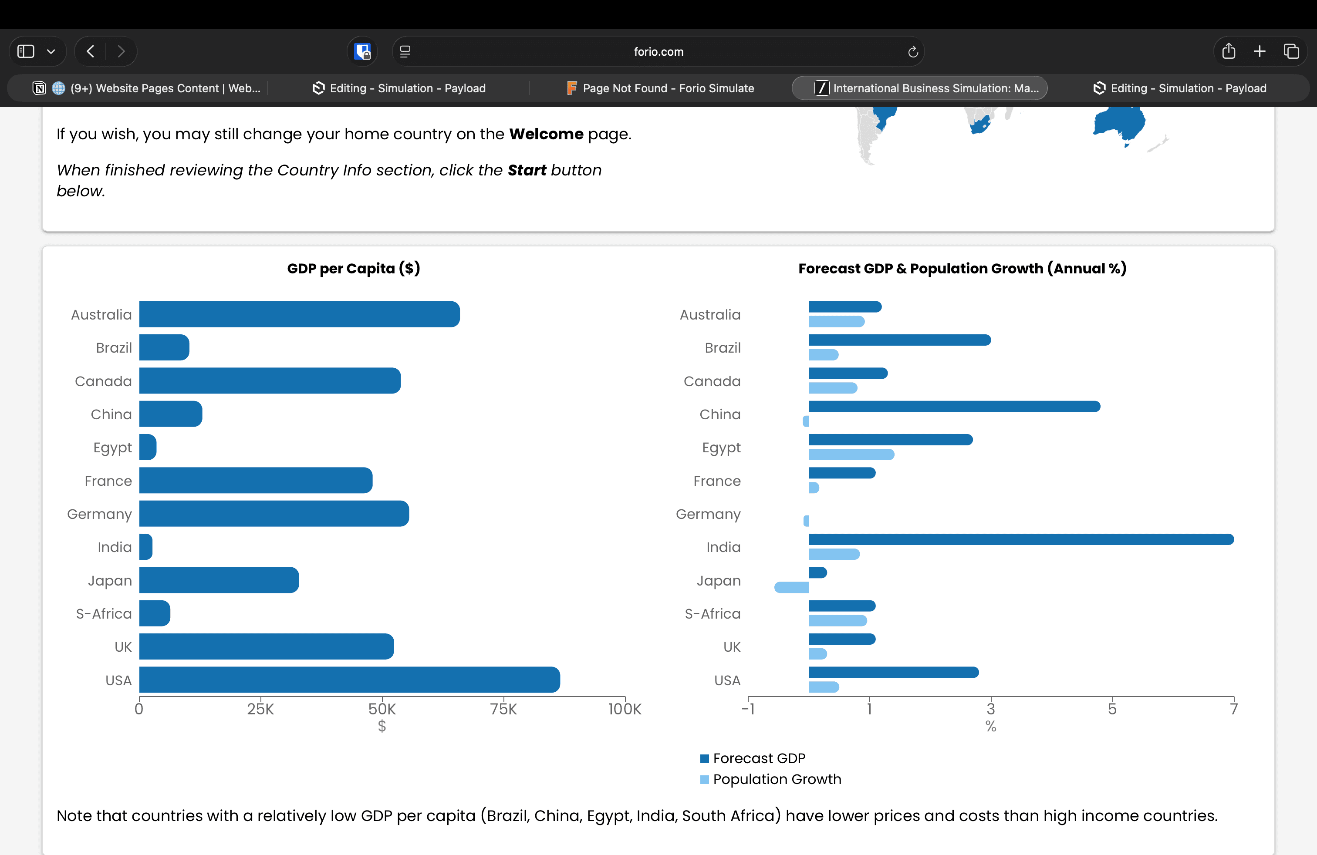This screenshot has height=855, width=1317.
Task: Go back using the back arrow
Action: [x=91, y=51]
